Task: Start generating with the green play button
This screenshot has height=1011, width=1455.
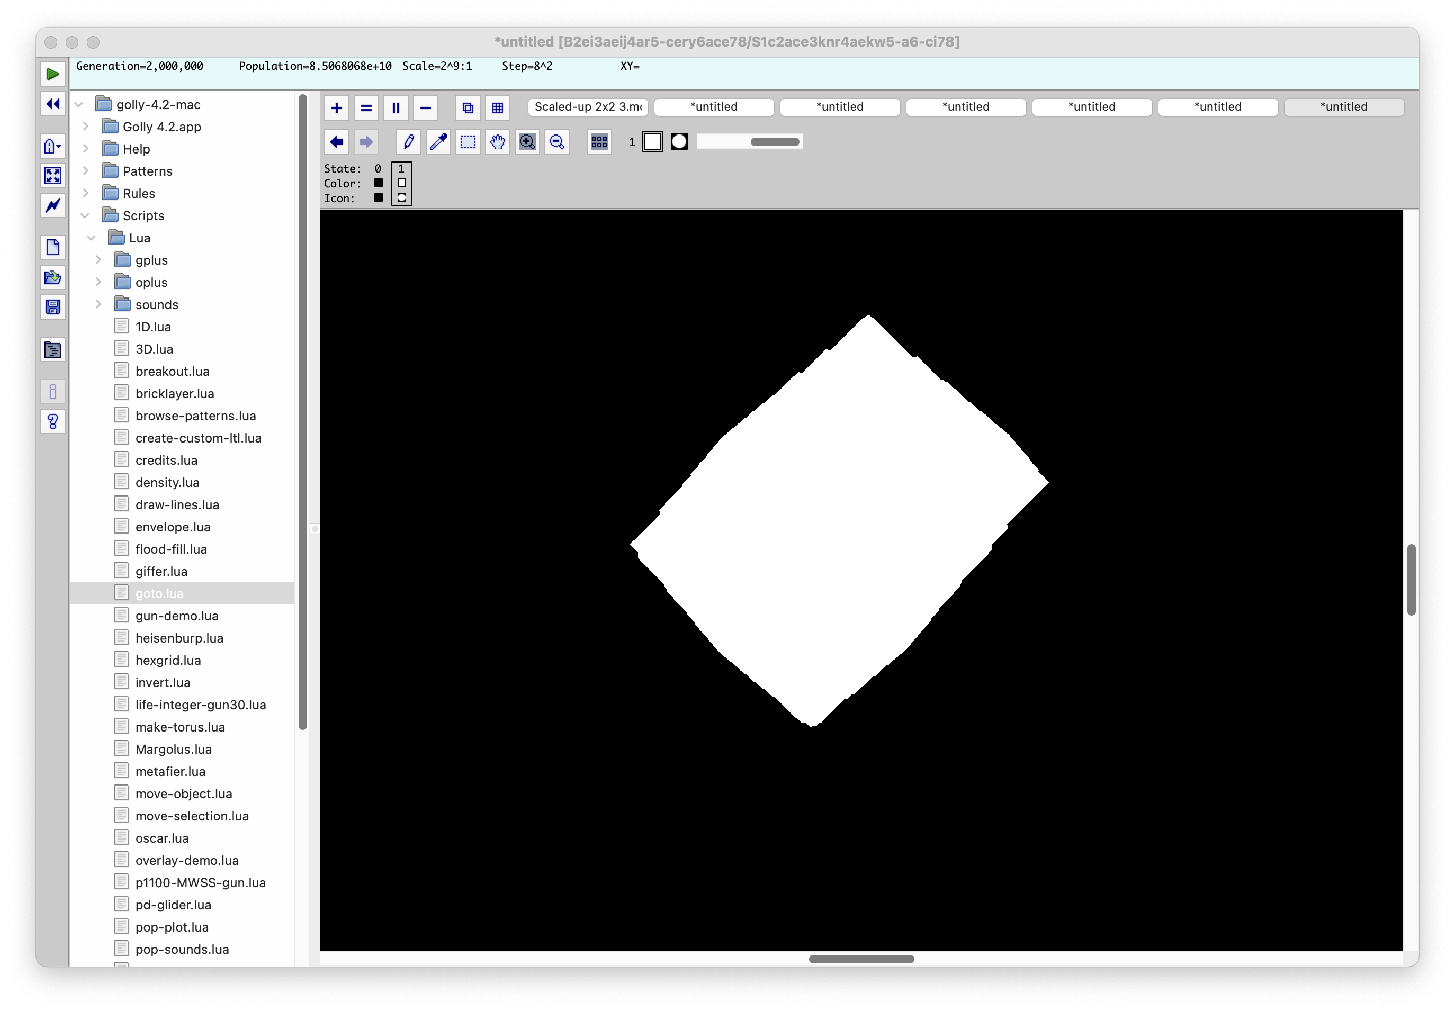Action: (52, 74)
